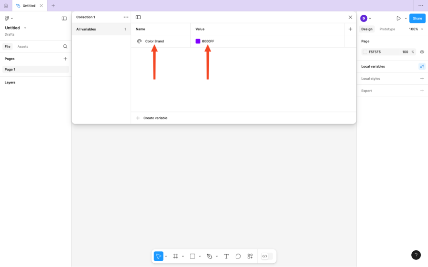
Task: Close the Untitled tab
Action: tap(41, 6)
